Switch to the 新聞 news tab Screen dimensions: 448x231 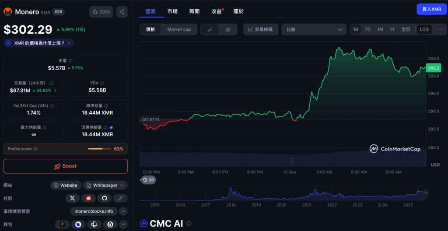[195, 11]
